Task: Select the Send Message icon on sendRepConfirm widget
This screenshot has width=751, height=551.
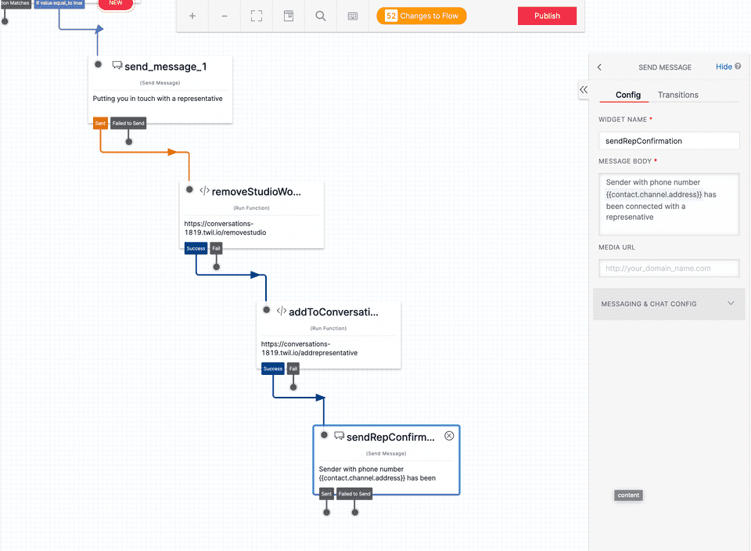Action: tap(339, 435)
